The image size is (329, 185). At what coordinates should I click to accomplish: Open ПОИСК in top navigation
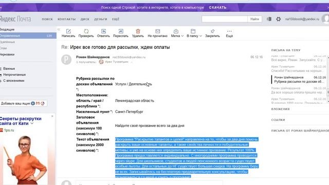(47, 19)
